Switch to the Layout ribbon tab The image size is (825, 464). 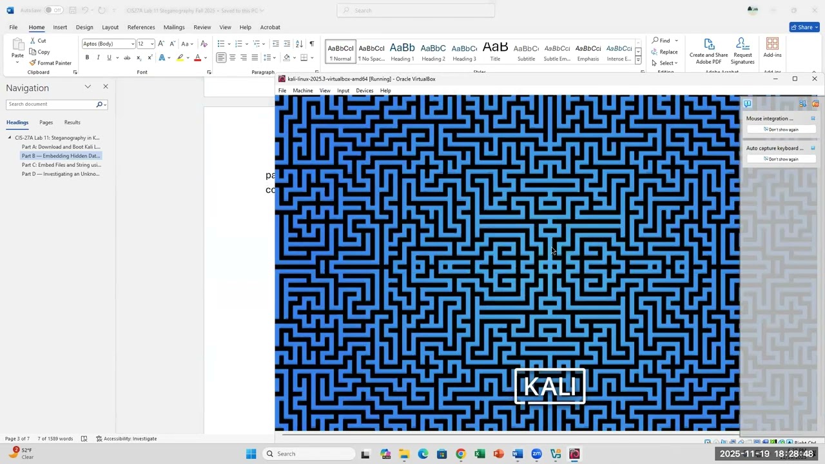point(110,27)
